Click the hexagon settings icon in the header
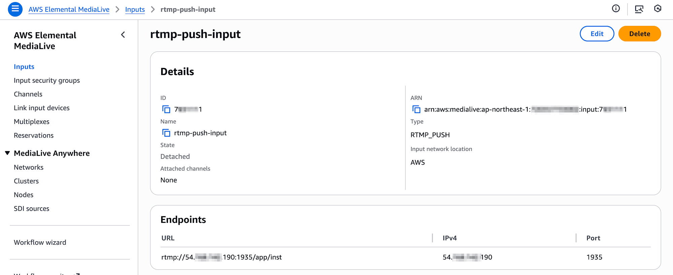Screen dimensions: 673x275 click(x=658, y=9)
